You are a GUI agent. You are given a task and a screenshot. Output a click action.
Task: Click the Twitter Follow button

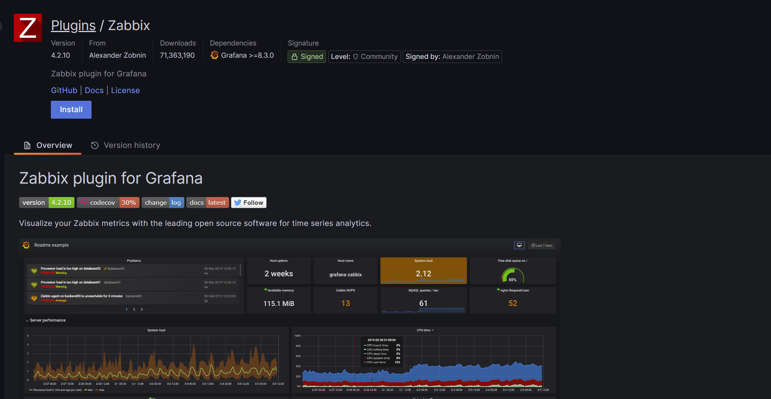[x=249, y=202]
